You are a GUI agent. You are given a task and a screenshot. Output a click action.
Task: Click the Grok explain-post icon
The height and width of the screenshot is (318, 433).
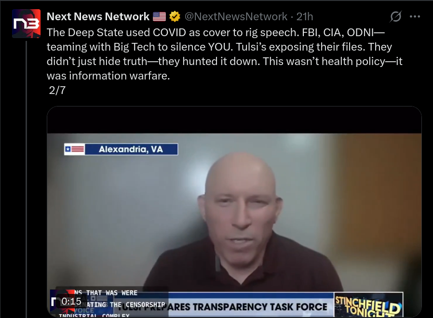pos(395,16)
